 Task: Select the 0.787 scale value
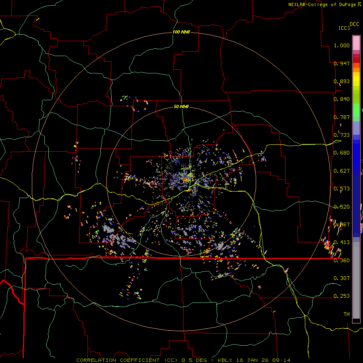tap(342, 117)
